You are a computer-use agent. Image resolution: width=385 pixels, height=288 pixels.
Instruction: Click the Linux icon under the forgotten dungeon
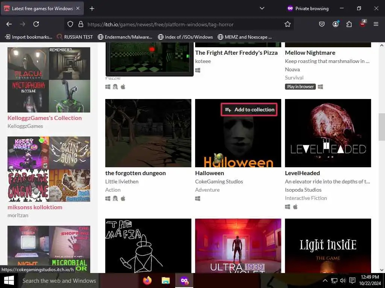[x=115, y=198]
